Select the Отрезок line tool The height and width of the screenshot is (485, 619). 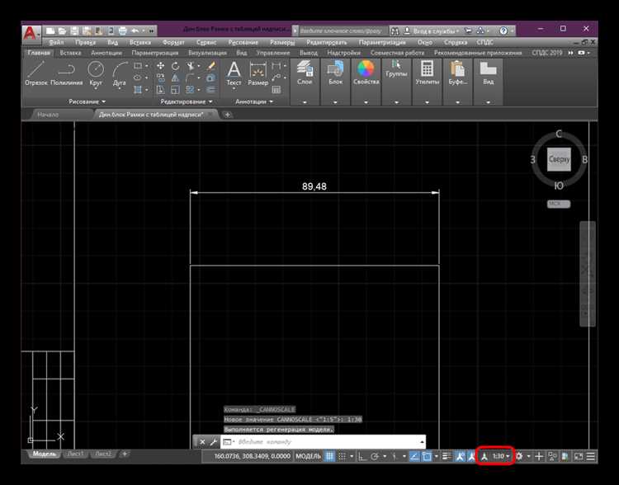pyautogui.click(x=36, y=73)
